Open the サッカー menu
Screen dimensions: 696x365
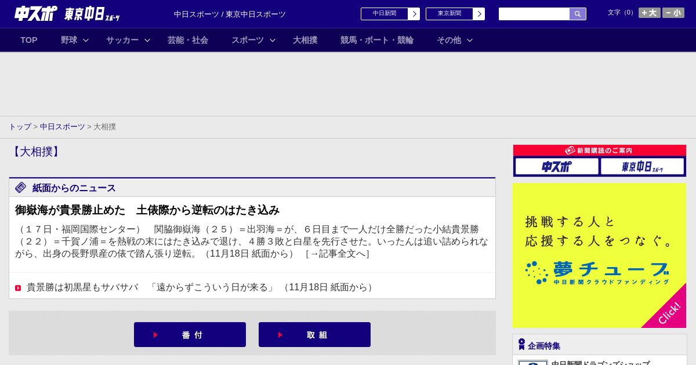pyautogui.click(x=122, y=40)
